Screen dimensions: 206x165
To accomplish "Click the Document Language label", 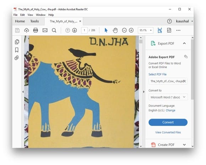I will click(162, 106).
